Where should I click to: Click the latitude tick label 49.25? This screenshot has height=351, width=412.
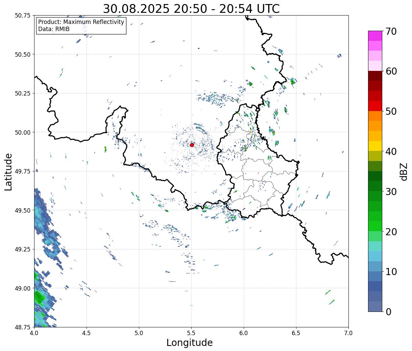(22, 249)
